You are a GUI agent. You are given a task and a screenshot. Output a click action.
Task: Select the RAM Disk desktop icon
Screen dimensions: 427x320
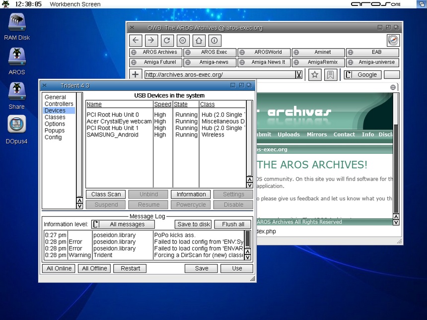(16, 22)
